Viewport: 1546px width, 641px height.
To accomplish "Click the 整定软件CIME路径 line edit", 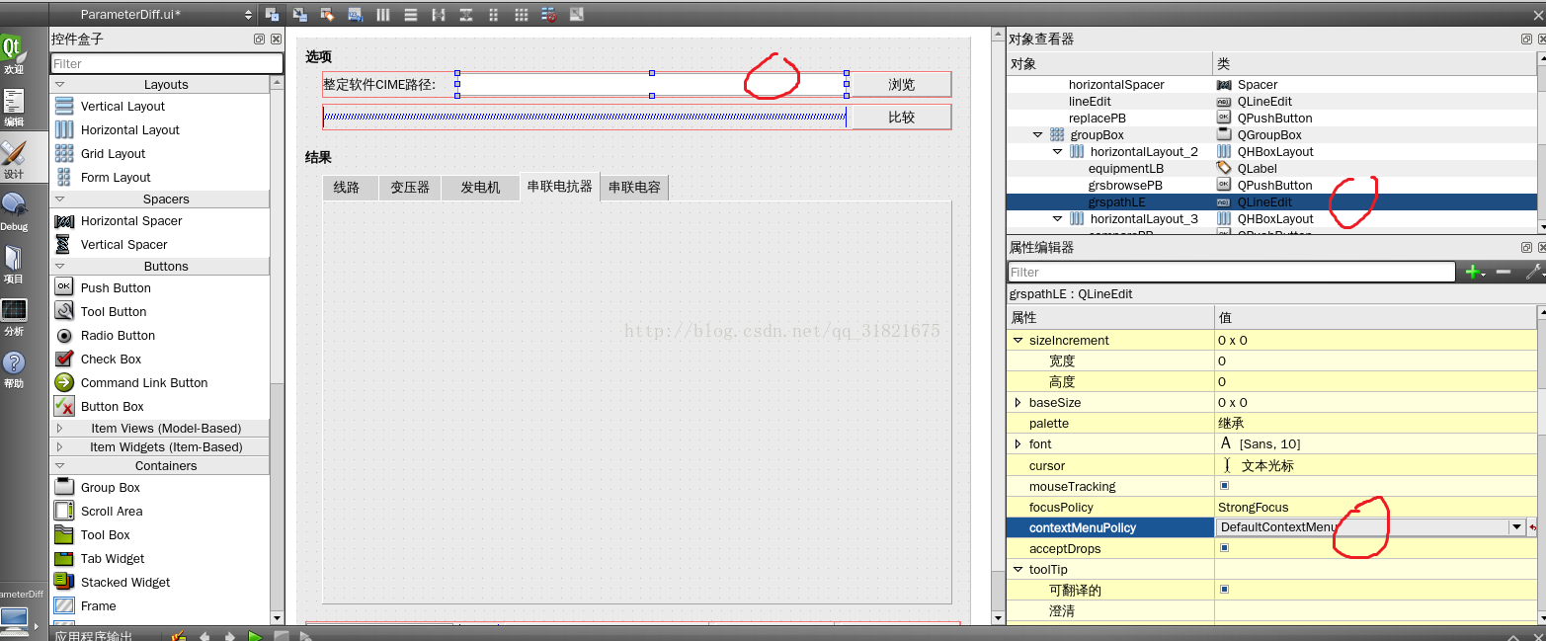I will point(652,84).
